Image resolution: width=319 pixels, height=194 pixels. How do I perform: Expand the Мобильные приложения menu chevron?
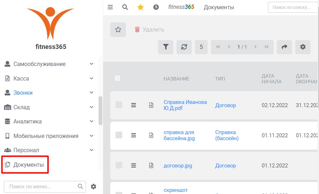[x=91, y=136]
